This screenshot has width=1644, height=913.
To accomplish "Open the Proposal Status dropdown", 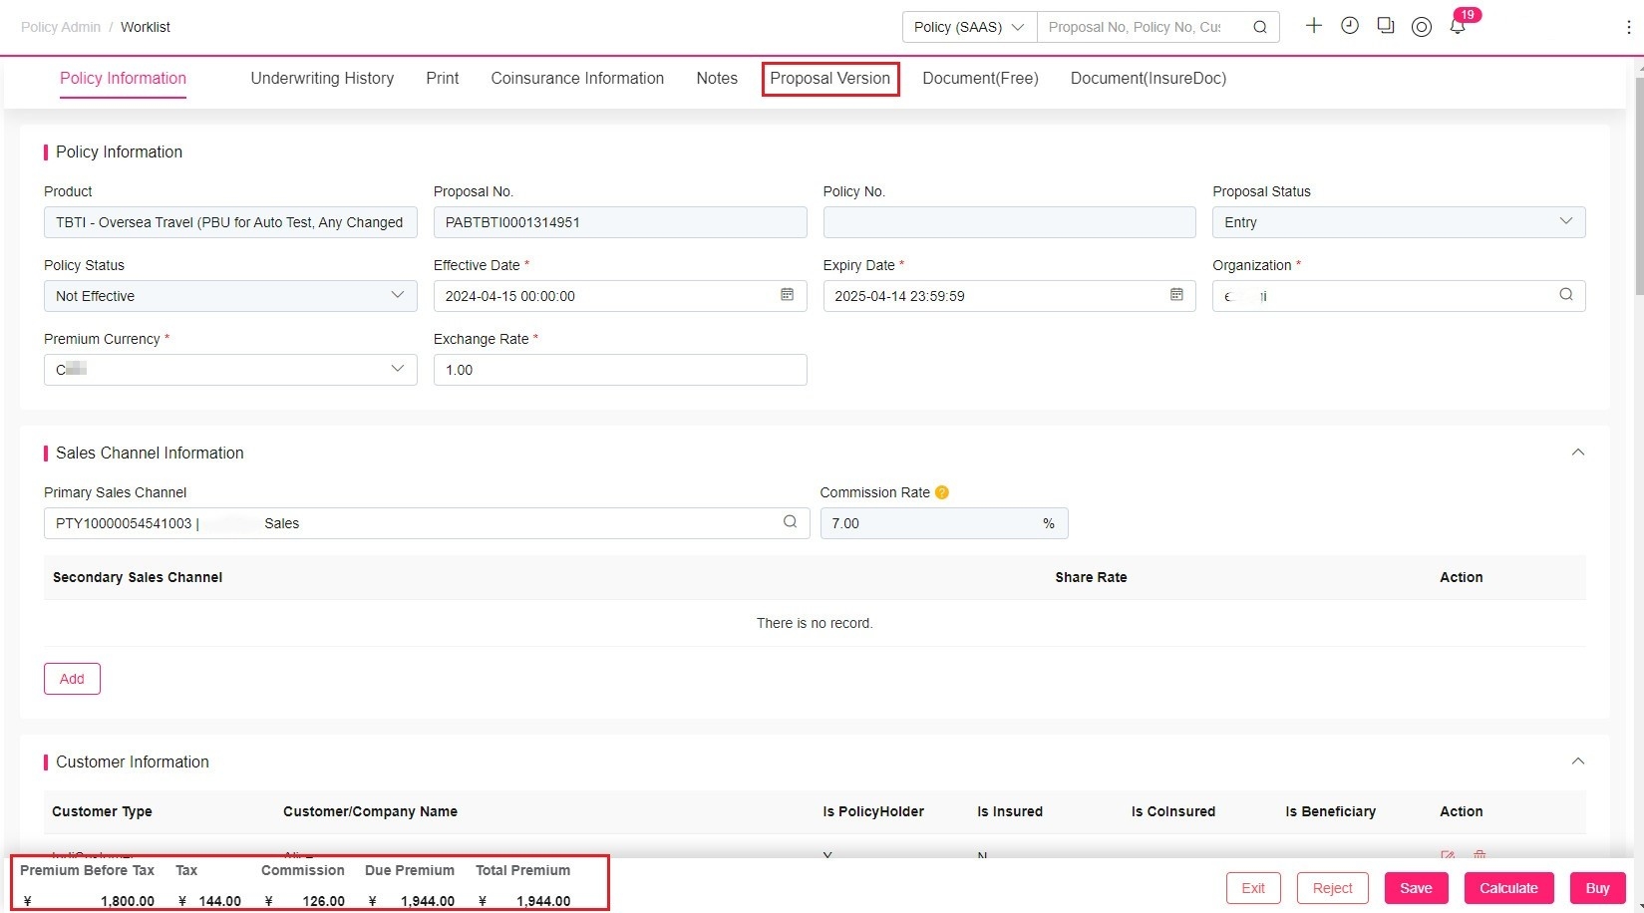I will (1399, 222).
